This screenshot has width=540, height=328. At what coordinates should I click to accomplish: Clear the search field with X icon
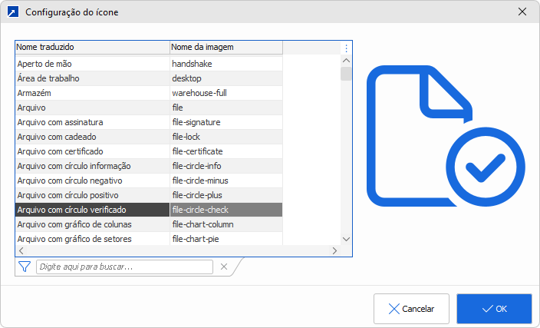pyautogui.click(x=224, y=267)
